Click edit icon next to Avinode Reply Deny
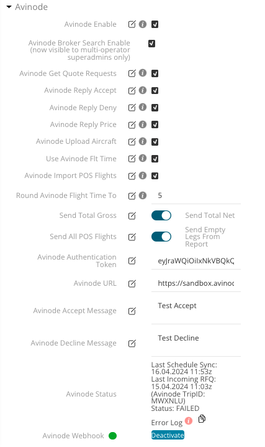The image size is (265, 447). (x=132, y=108)
